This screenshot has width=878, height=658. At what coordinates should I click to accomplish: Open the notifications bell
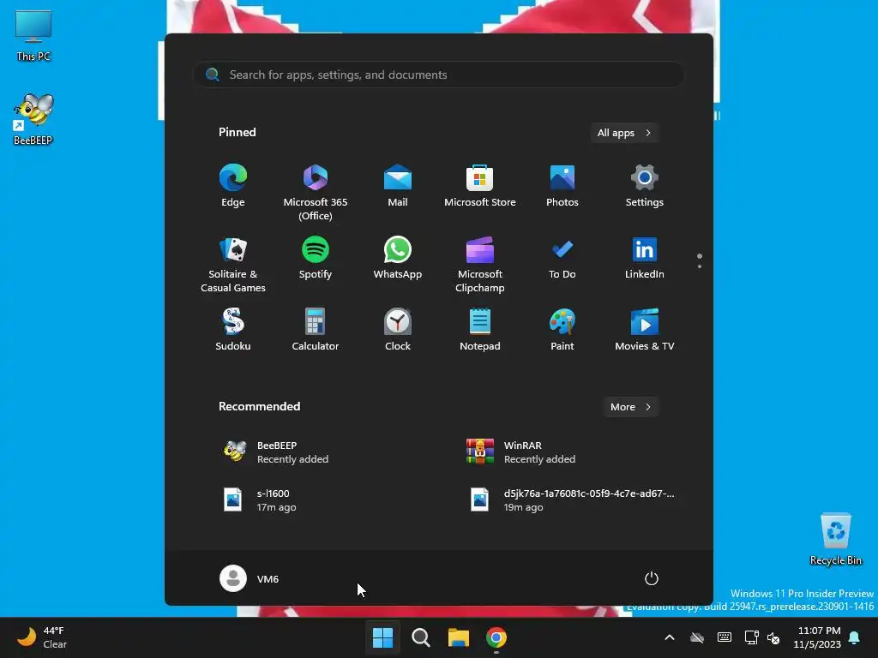click(x=855, y=637)
